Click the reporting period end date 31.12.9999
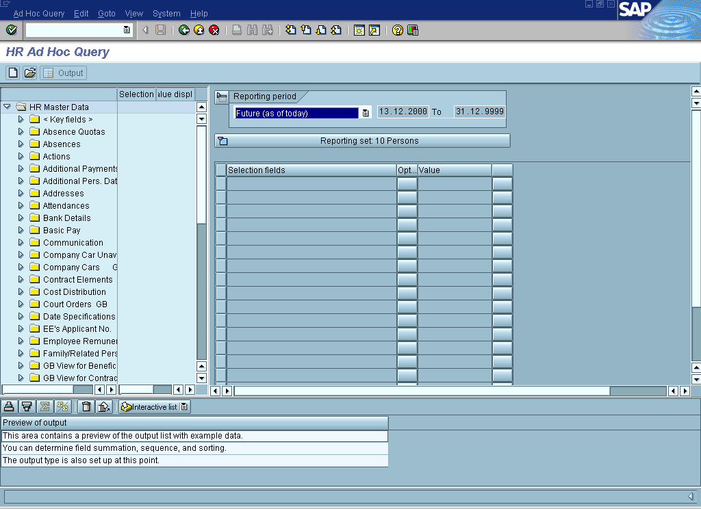The image size is (701, 509). [x=479, y=112]
